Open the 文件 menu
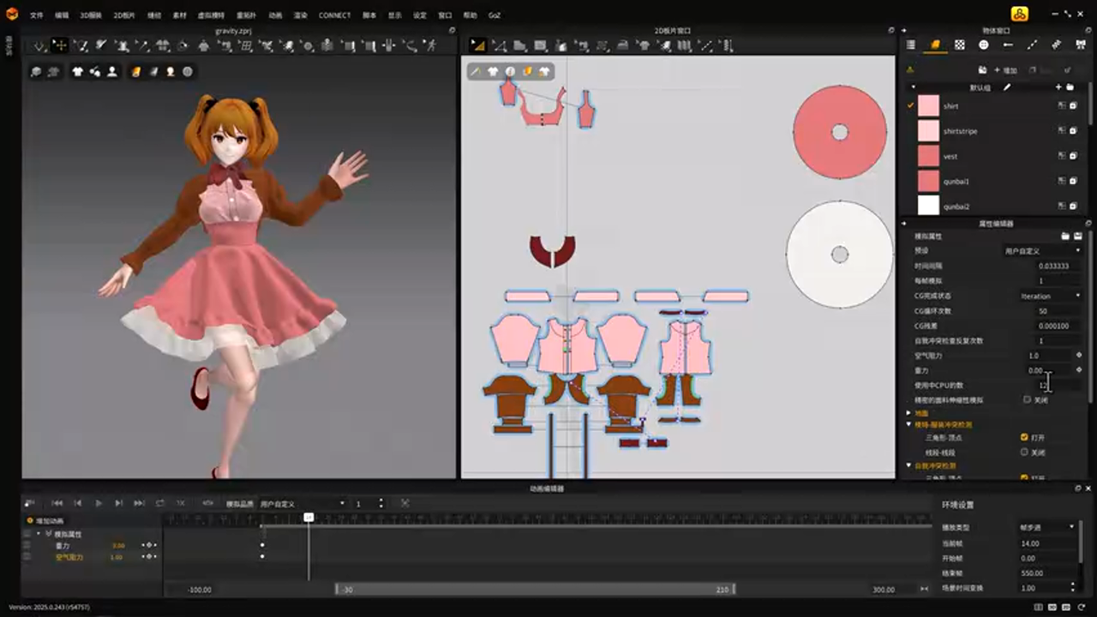1097x617 pixels. click(36, 15)
